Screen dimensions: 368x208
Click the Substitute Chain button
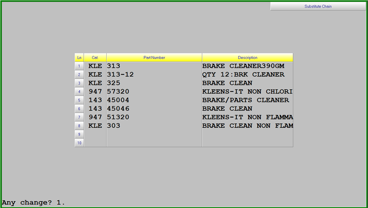click(x=318, y=6)
